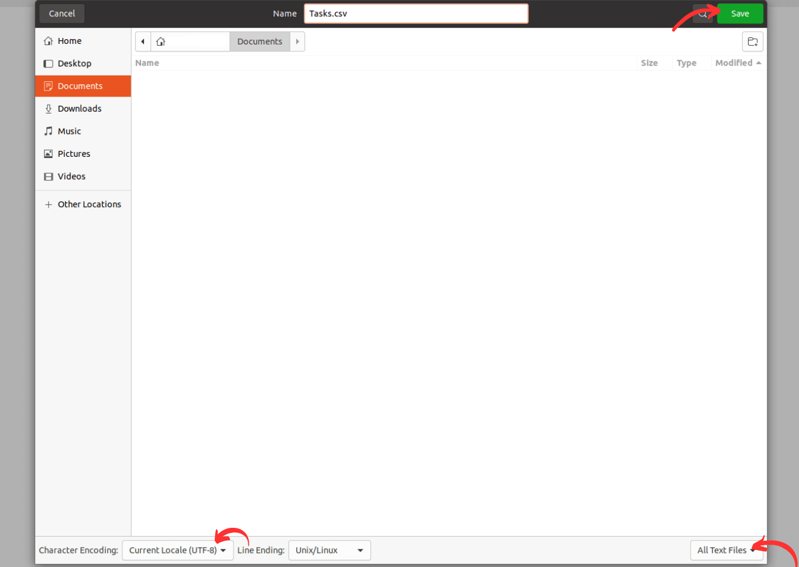Jump to home via the breadcrumb house icon

pos(161,41)
